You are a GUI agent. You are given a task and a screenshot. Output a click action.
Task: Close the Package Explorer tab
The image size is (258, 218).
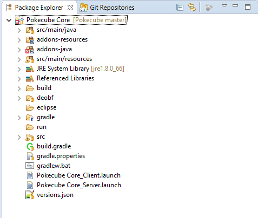[70, 8]
